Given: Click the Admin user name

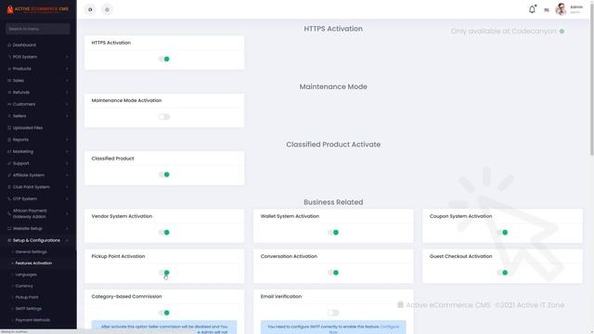Looking at the screenshot, I should coord(576,7).
